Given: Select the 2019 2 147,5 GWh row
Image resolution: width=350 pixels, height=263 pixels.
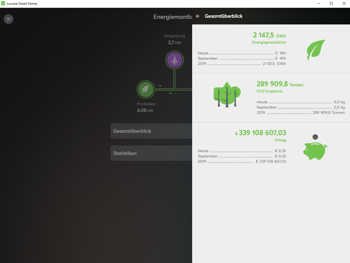Looking at the screenshot, I should [242, 64].
